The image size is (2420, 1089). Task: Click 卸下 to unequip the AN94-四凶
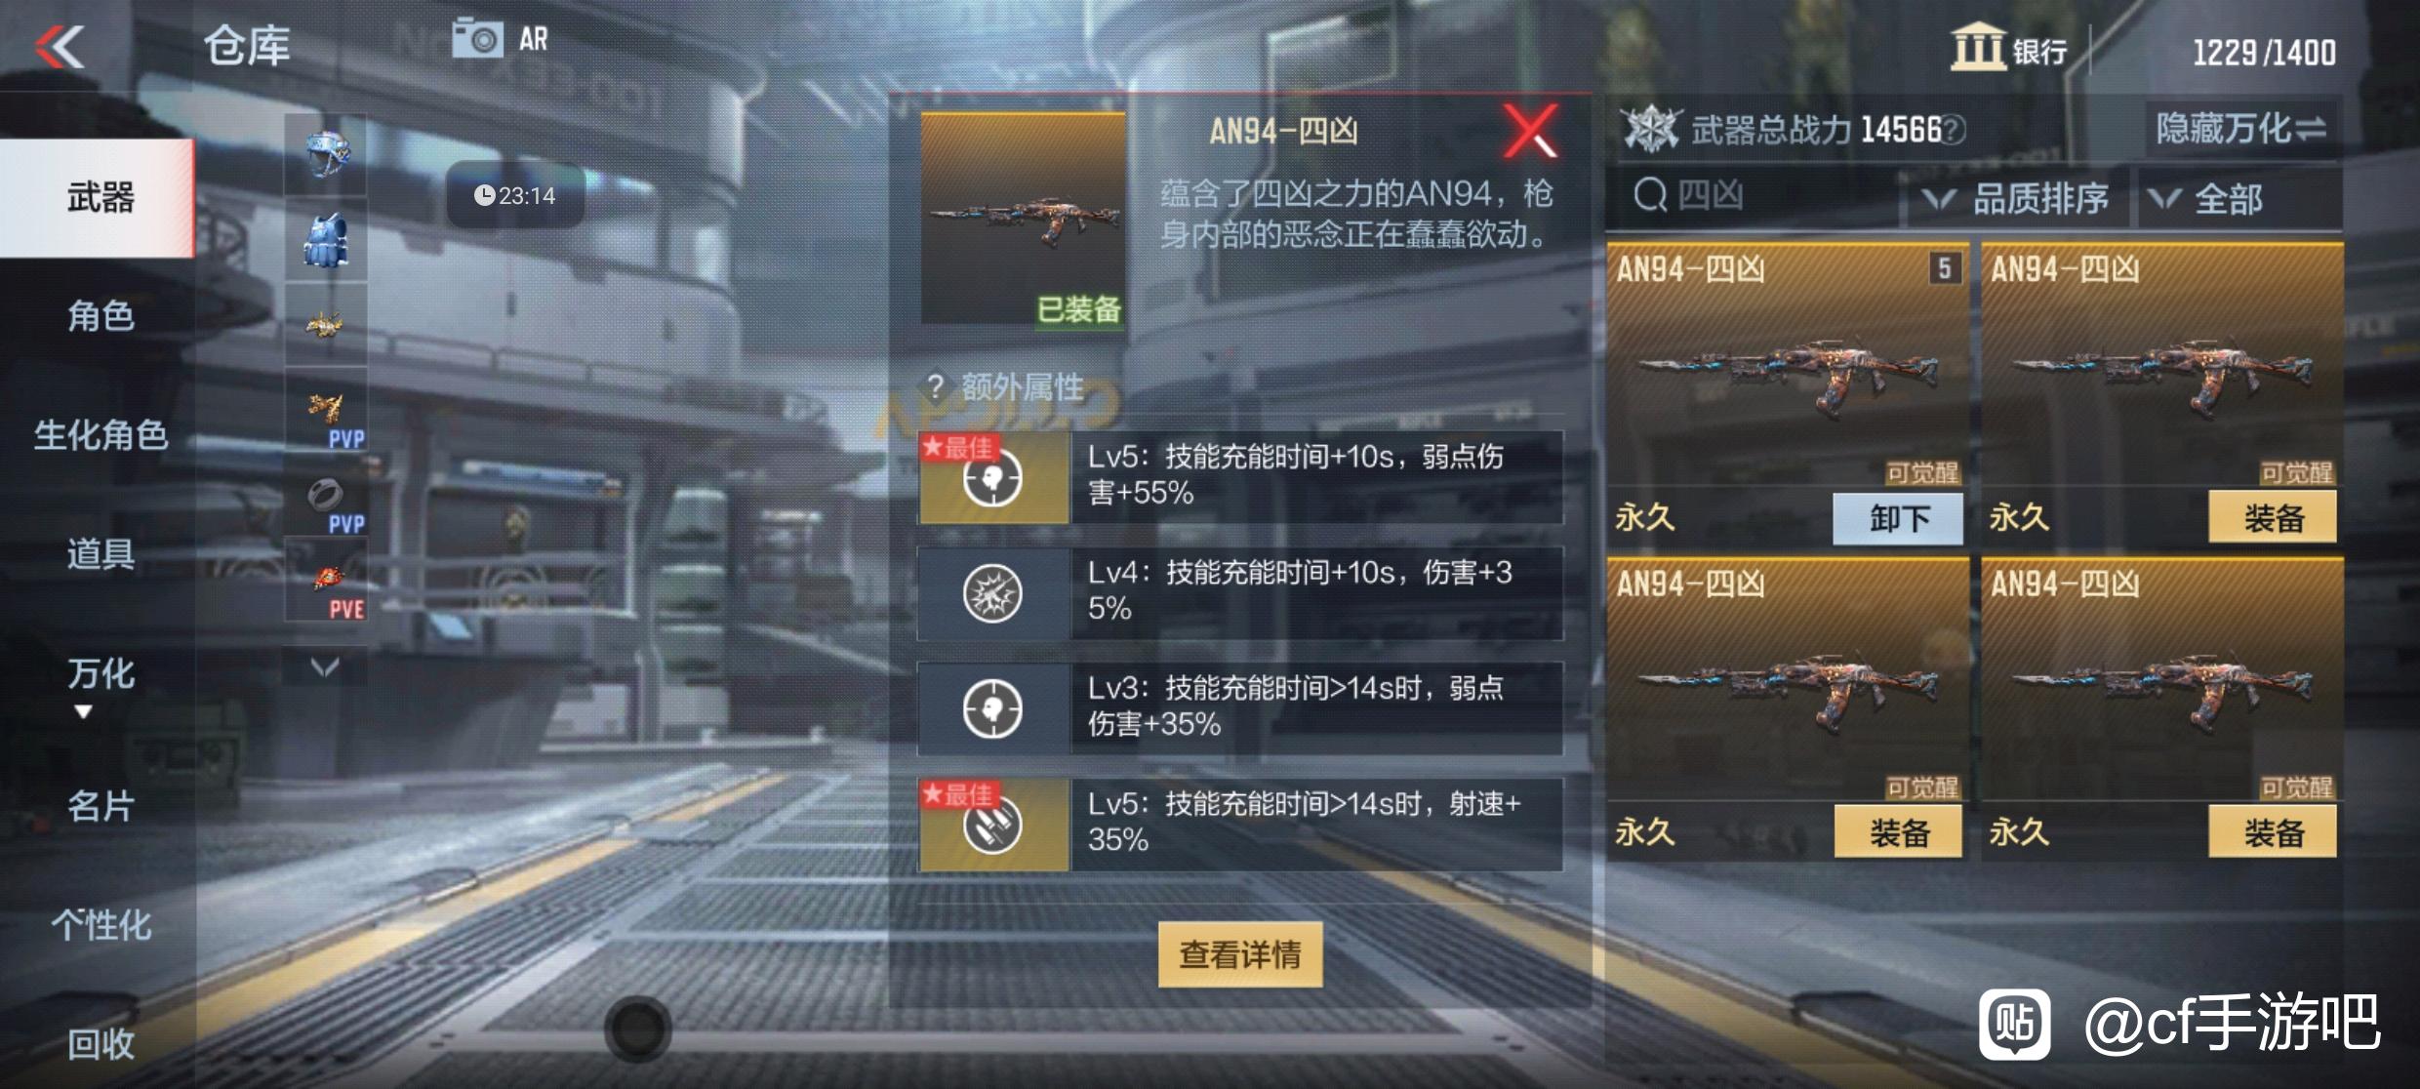1898,518
